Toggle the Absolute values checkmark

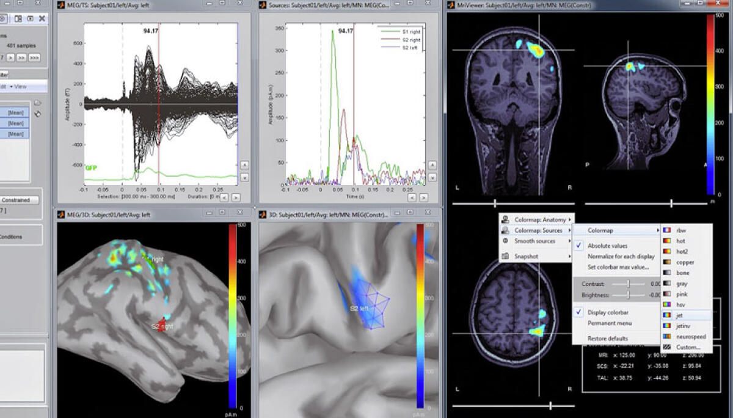coord(579,246)
